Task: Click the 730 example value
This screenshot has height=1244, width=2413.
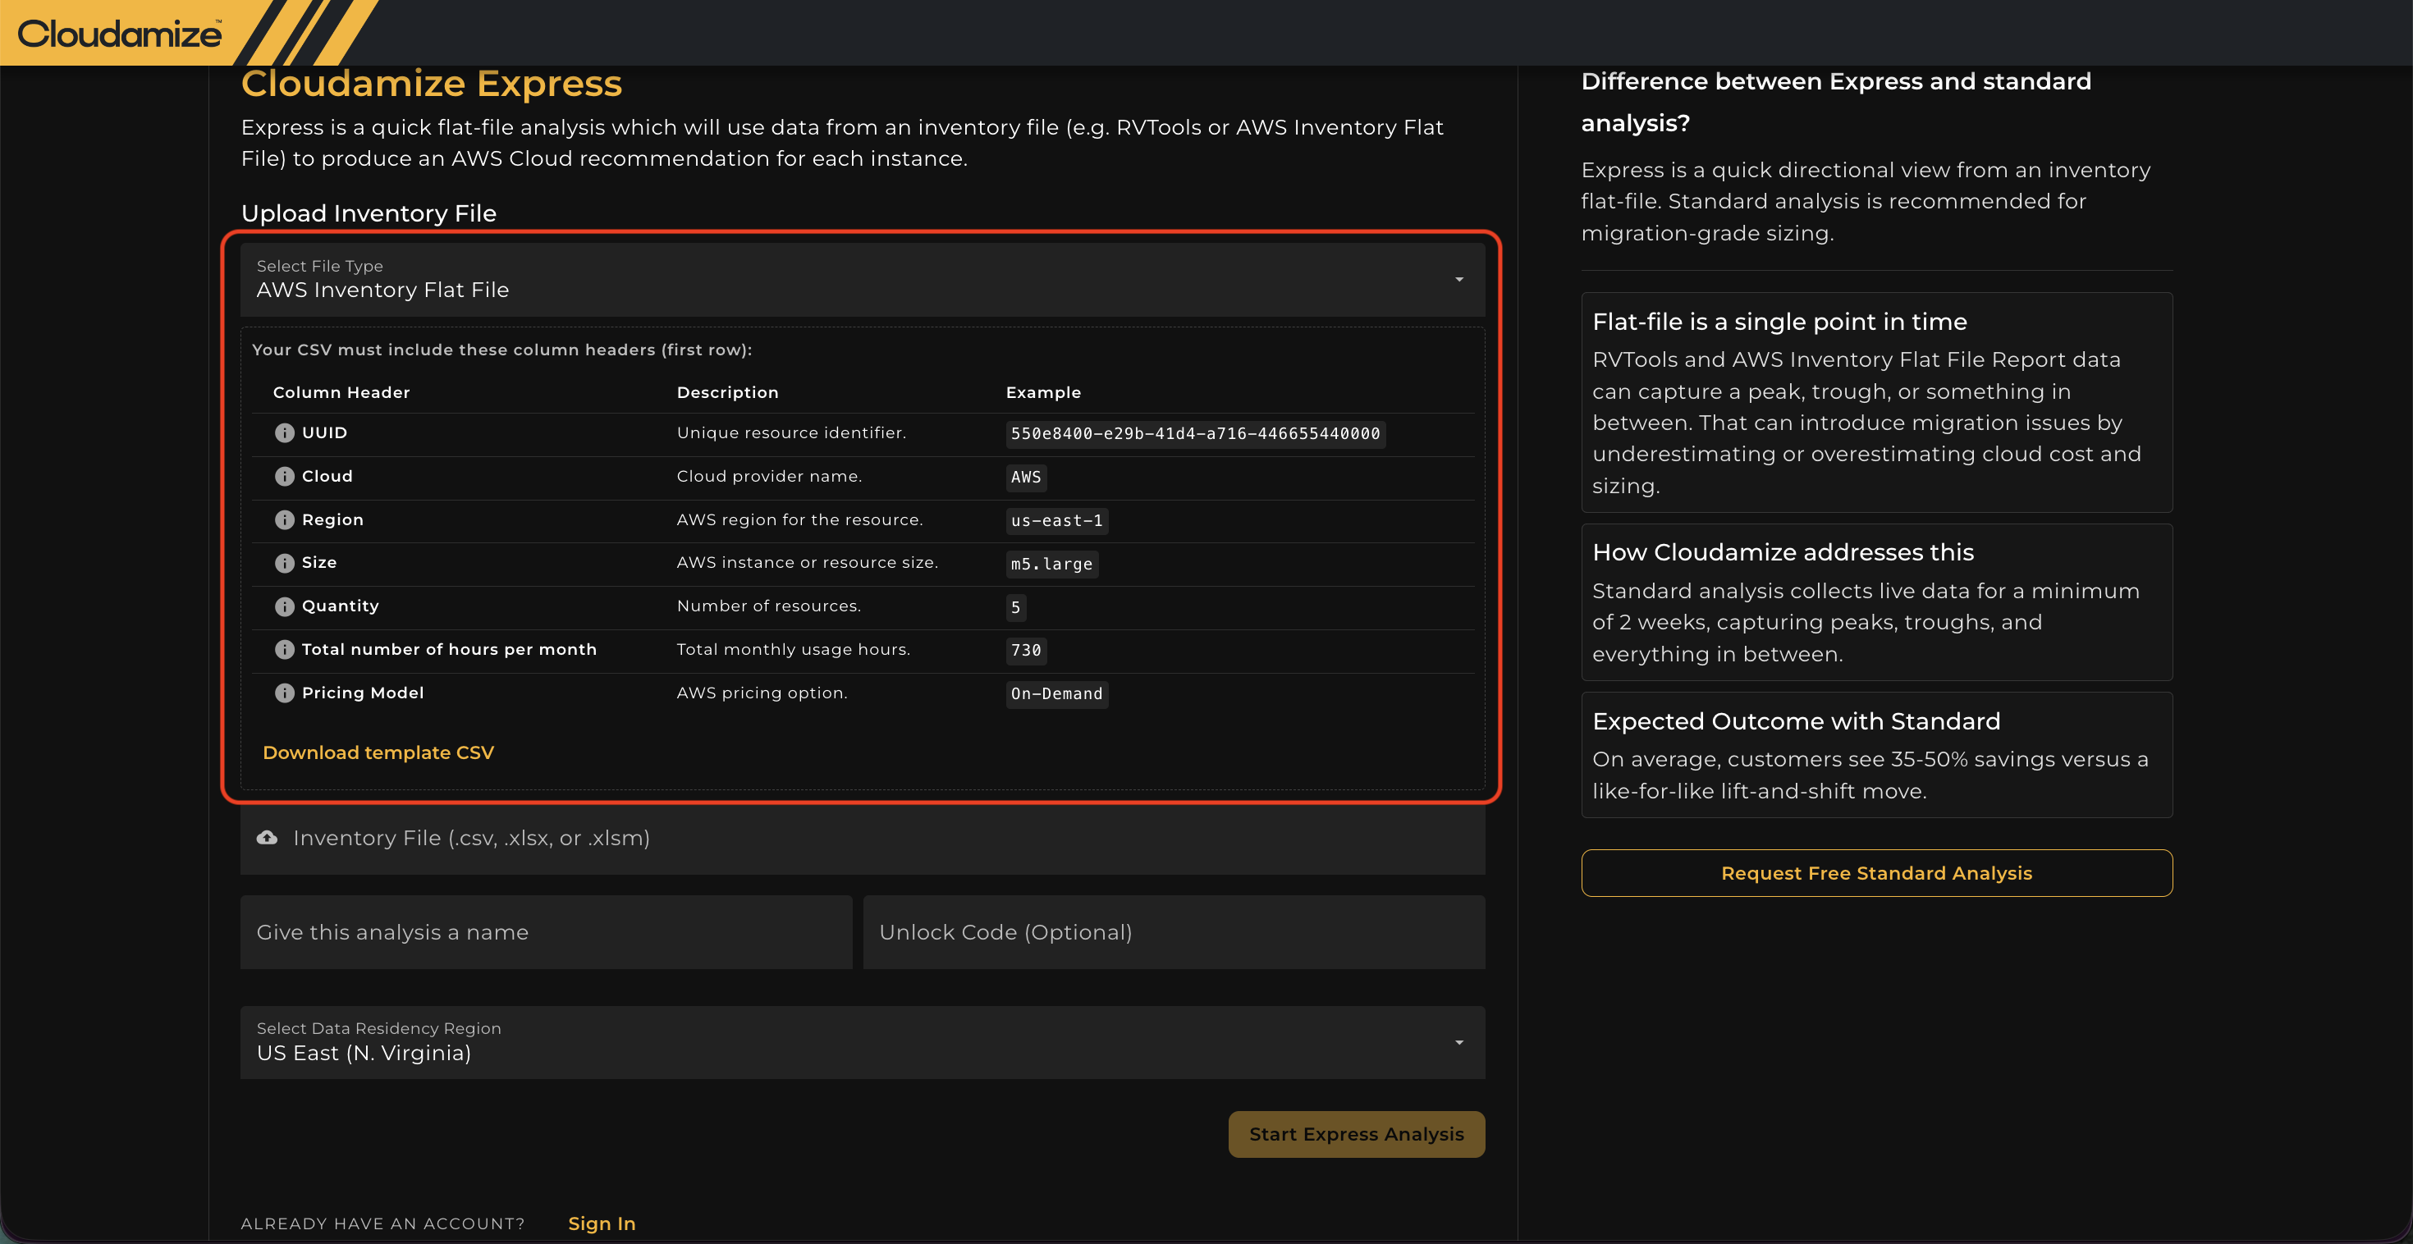Action: click(1026, 650)
